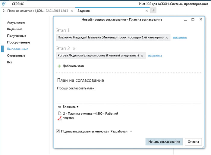Close the Задания tab
This screenshot has width=211, height=155.
147,11
